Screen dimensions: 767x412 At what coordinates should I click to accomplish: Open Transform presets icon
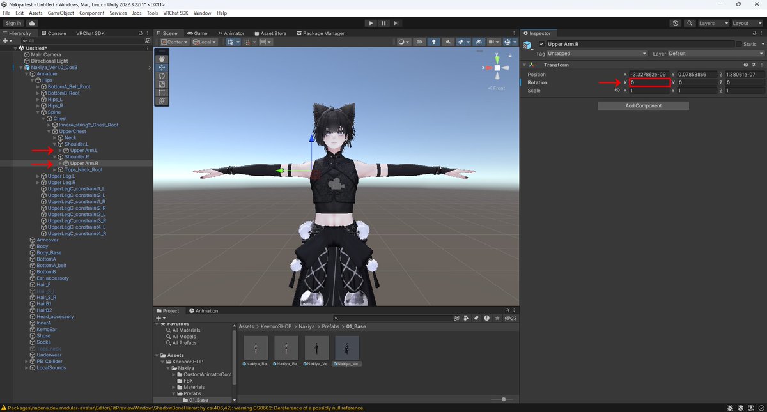753,65
